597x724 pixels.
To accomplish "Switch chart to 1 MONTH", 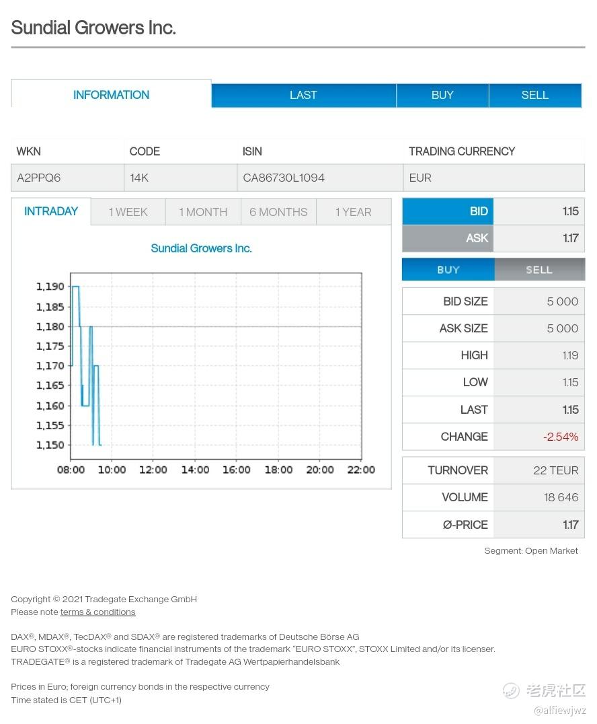I will [204, 212].
